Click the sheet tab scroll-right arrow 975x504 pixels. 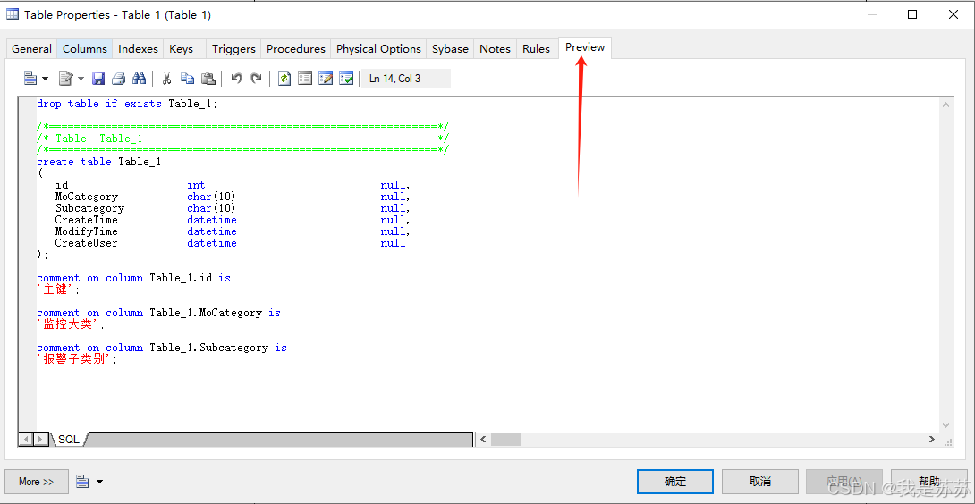[40, 440]
